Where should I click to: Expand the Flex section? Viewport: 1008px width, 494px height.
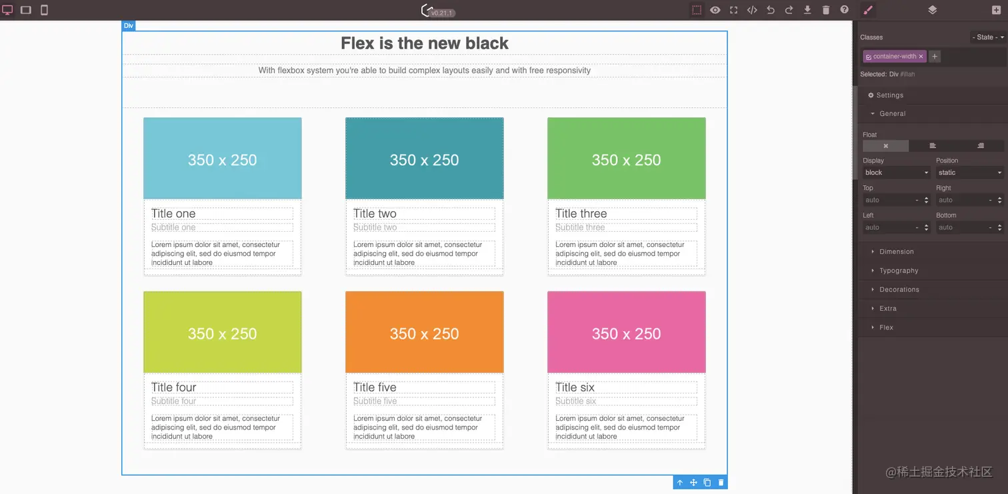932,328
